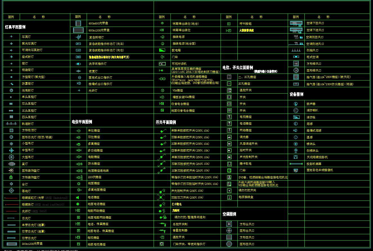Image resolution: width=373 pixels, height=251 pixels.
Task: Select the right-arrow symbol beside 紧急疏散指示标志灯(向右)
Action: [78, 50]
